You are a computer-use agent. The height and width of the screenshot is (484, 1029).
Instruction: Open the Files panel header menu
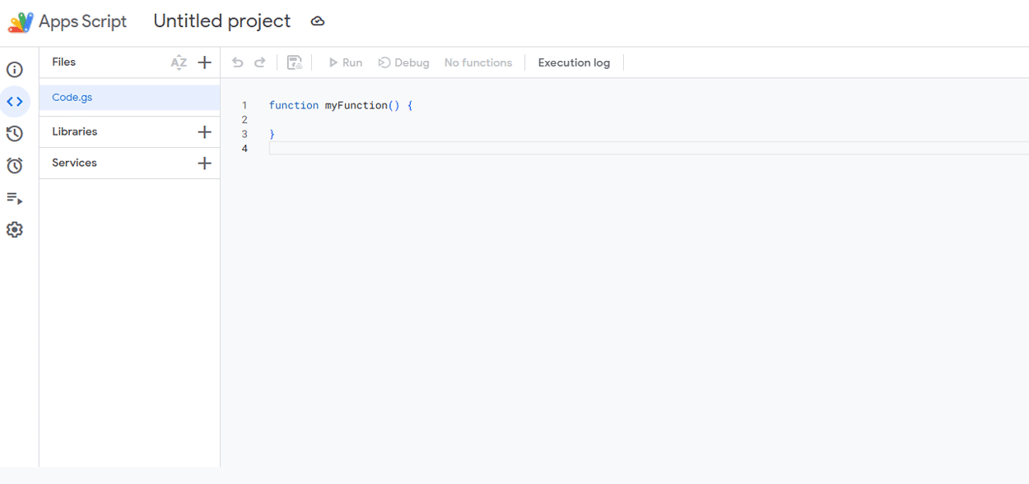click(x=63, y=62)
